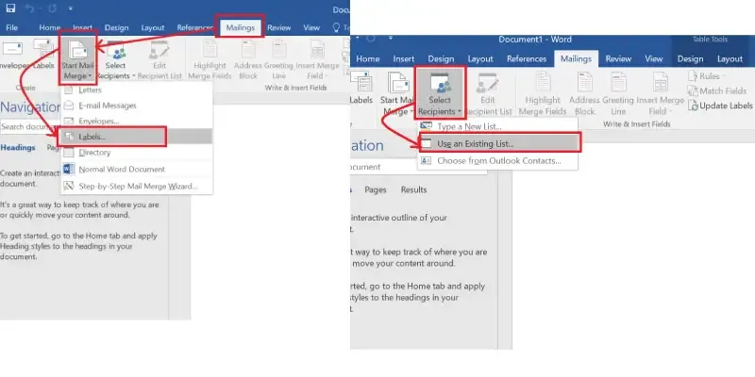This screenshot has height=377, width=755.
Task: Open Customize Quick Access Toolbar arrow, left screenshot
Action: click(x=70, y=8)
